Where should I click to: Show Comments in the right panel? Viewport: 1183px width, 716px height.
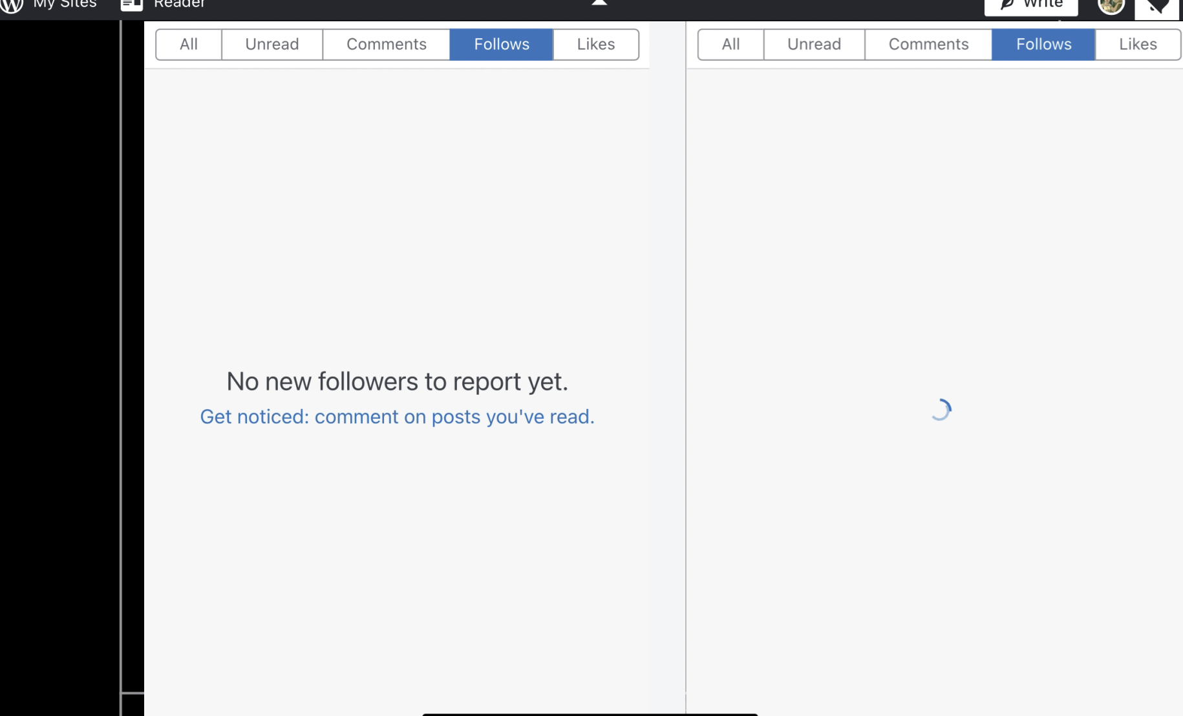[x=928, y=45]
